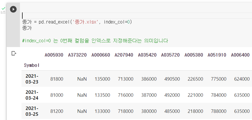Click cell value 135000
Image resolution: width=252 pixels, height=120 pixels.
102,79
